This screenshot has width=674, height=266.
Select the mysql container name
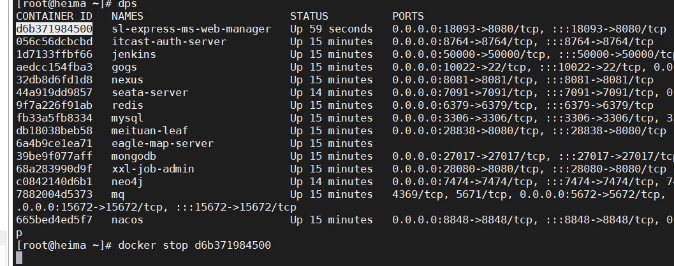pos(128,118)
